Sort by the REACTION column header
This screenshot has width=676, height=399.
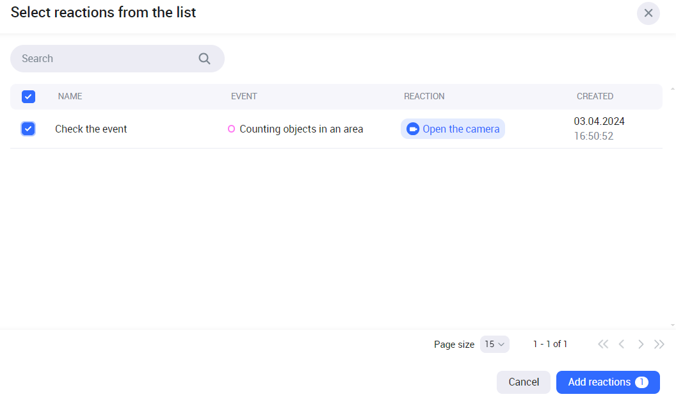424,96
